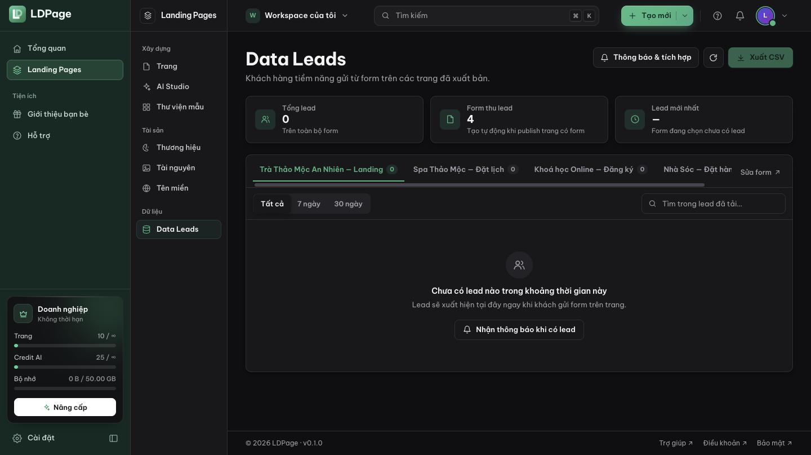Open Trợ giúp footer link
811x455 pixels.
[676, 443]
